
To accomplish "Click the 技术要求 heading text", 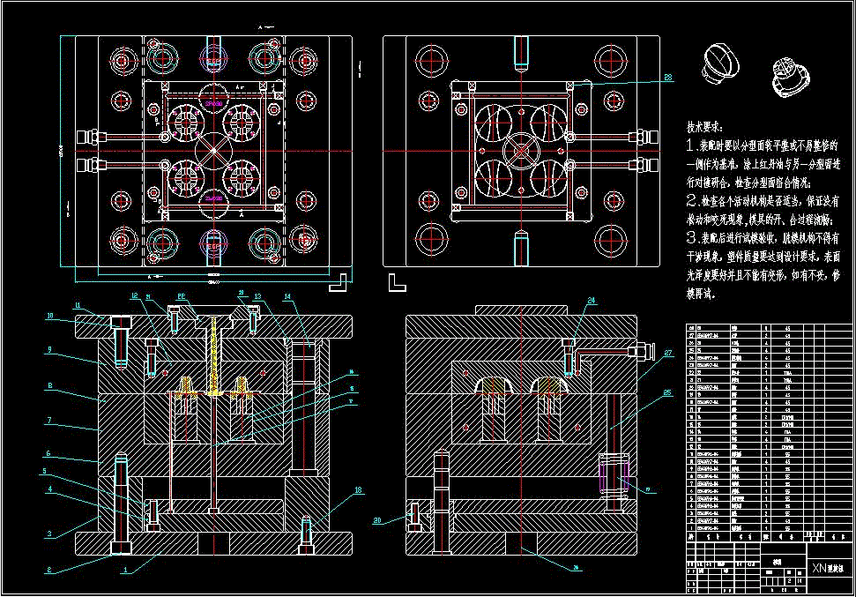I will point(704,127).
